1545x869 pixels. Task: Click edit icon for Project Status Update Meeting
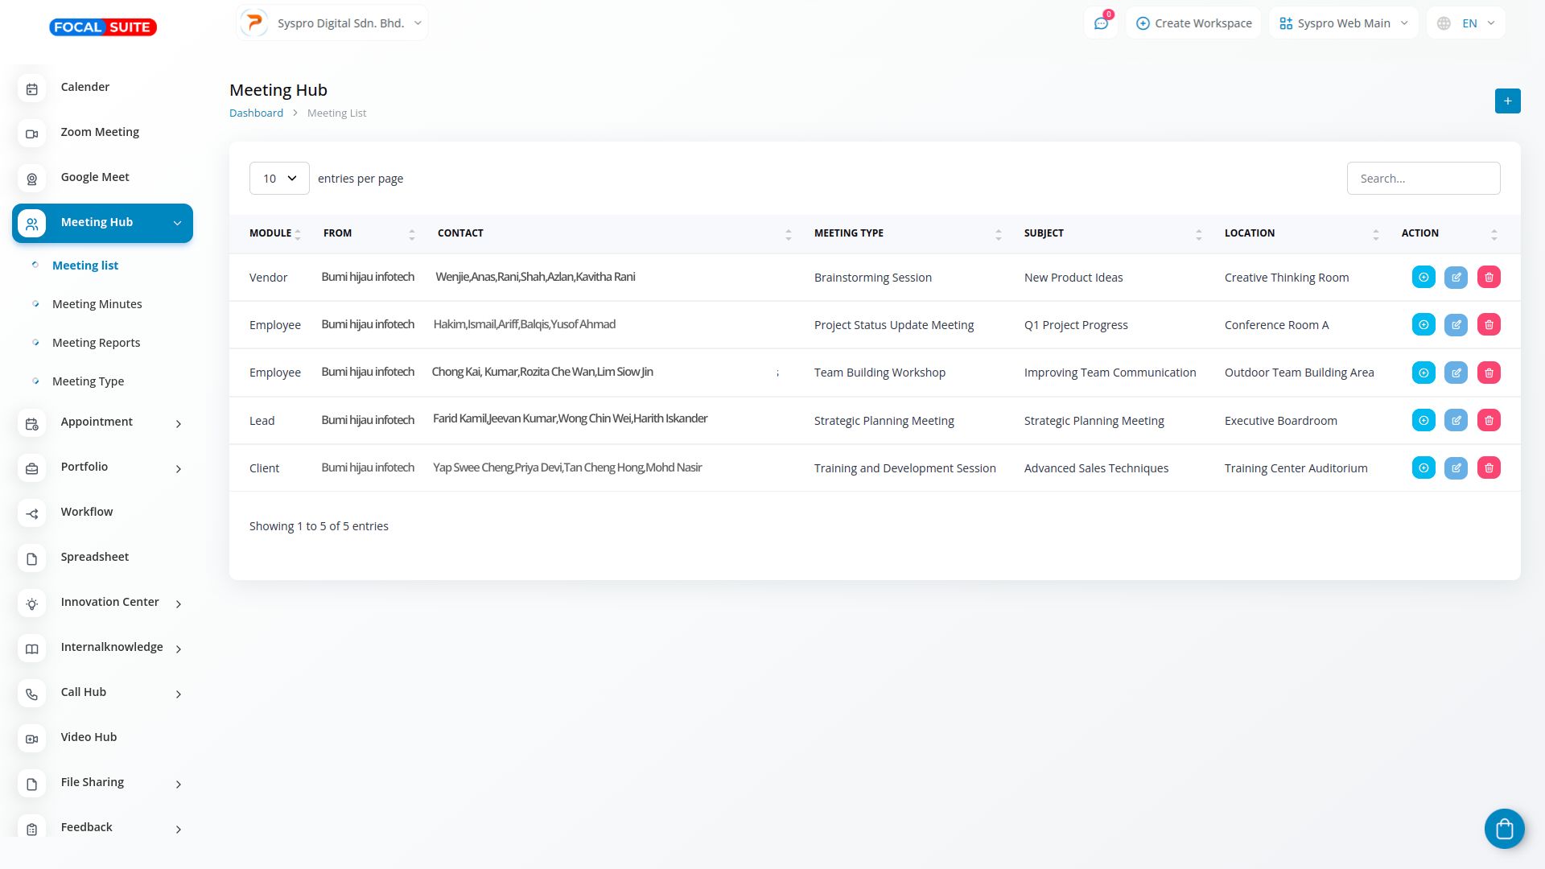tap(1456, 325)
